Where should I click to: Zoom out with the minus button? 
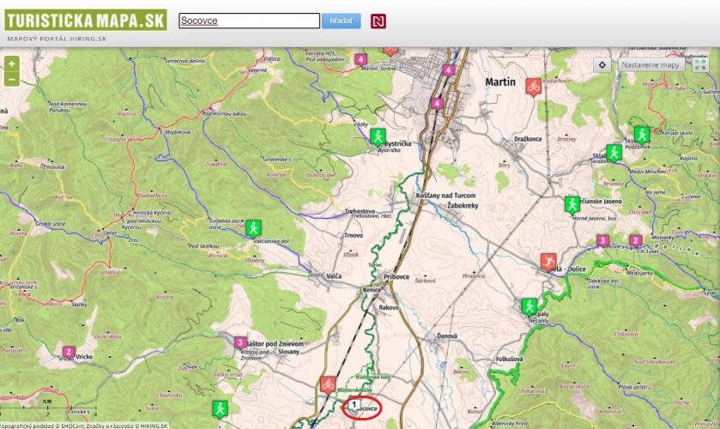click(11, 79)
